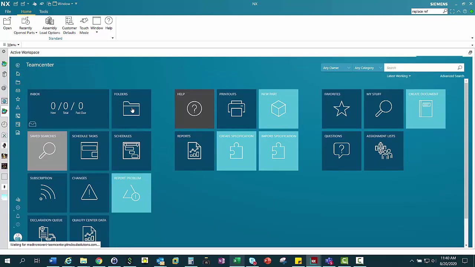Viewport: 475px width, 267px height.
Task: Open the Printouts tile
Action: (236, 109)
